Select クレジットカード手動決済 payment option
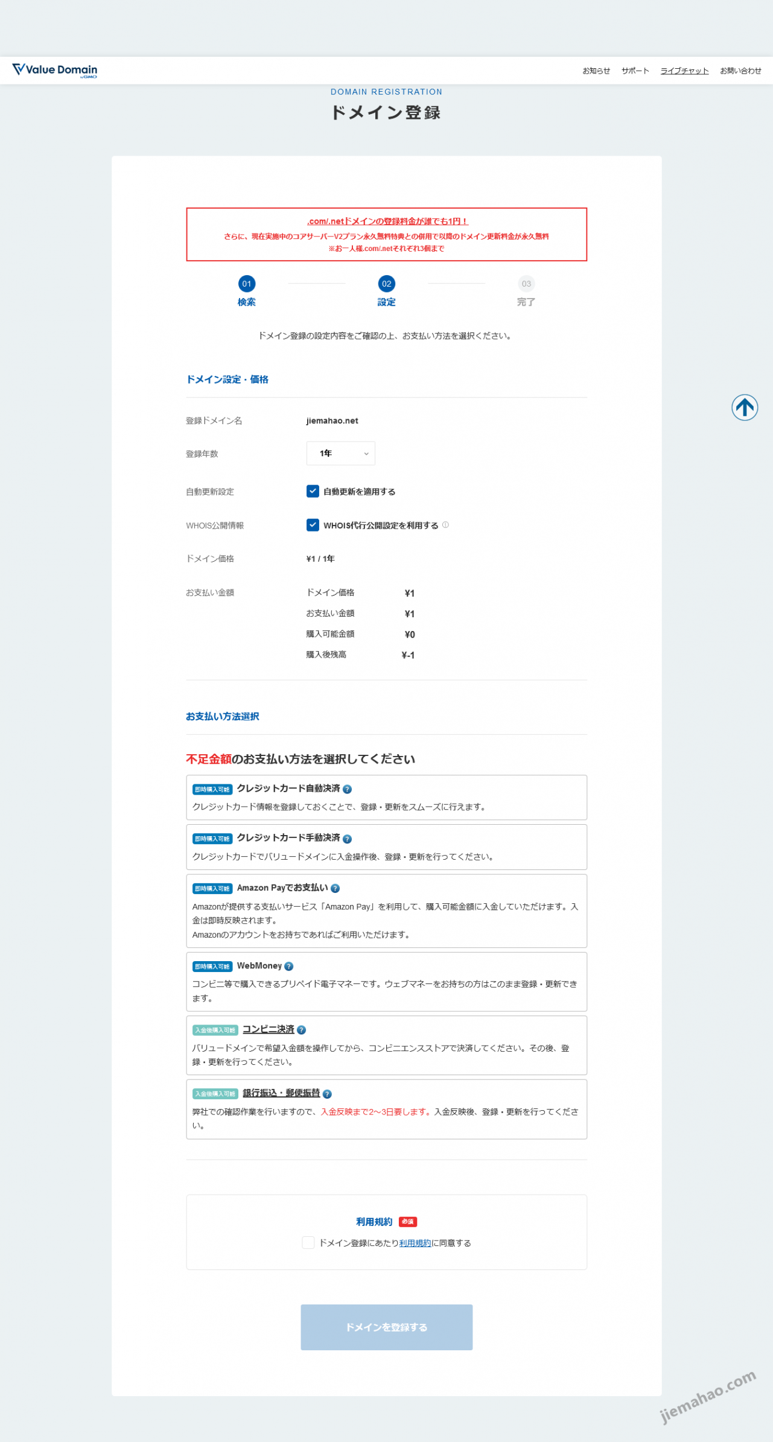This screenshot has width=773, height=1442. (387, 846)
